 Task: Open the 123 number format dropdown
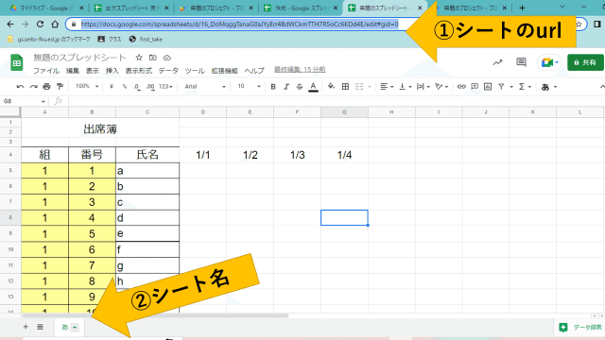(x=165, y=87)
